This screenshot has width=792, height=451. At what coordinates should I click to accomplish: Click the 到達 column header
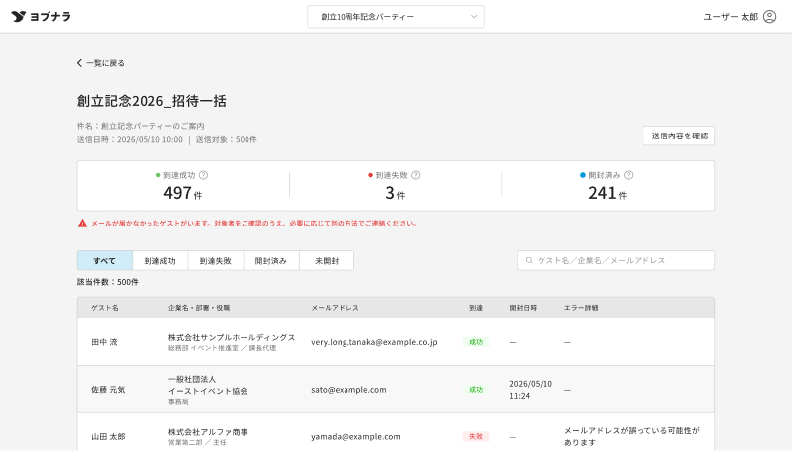[476, 308]
